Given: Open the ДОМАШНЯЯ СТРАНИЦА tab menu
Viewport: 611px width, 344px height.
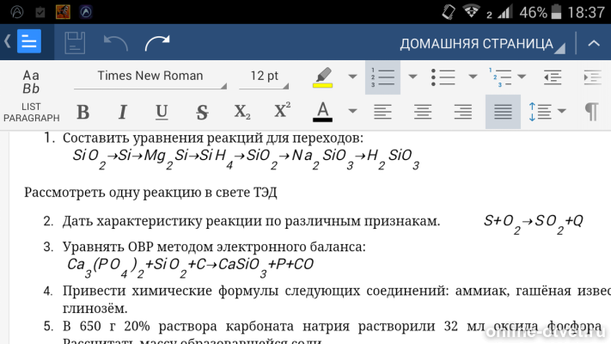Looking at the screenshot, I should (482, 44).
